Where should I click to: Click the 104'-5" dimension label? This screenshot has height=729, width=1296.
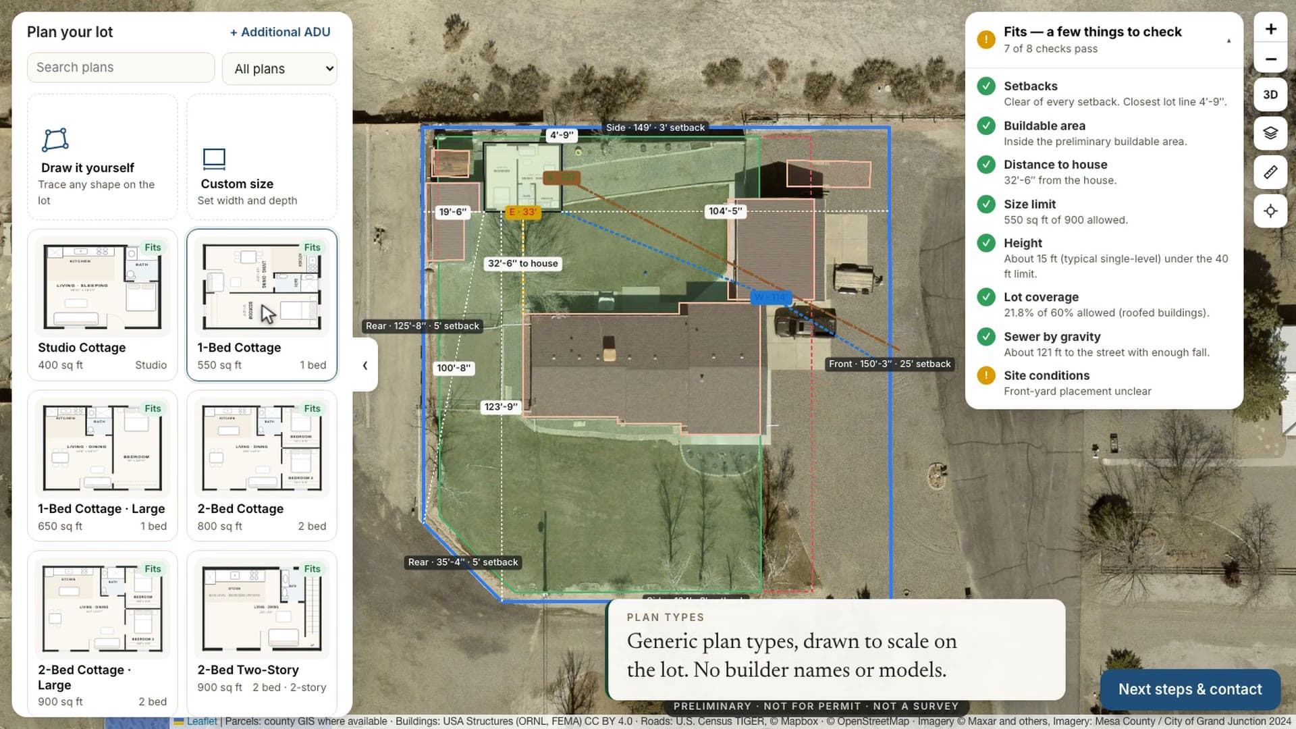(x=726, y=211)
